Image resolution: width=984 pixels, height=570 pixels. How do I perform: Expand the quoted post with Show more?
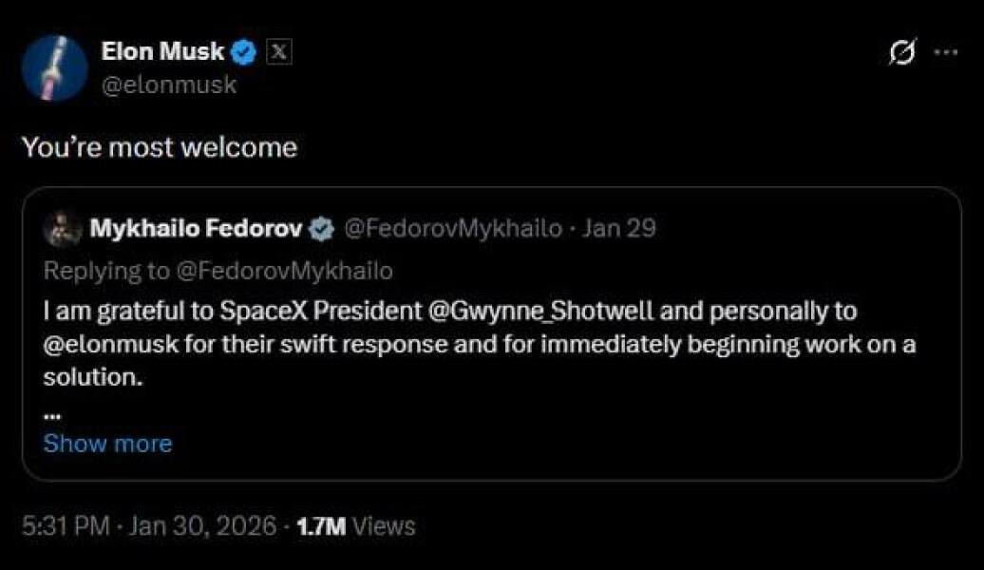107,443
